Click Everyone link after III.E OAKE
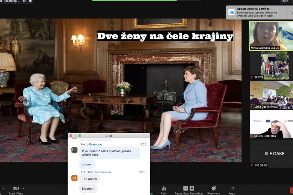 click(x=105, y=172)
